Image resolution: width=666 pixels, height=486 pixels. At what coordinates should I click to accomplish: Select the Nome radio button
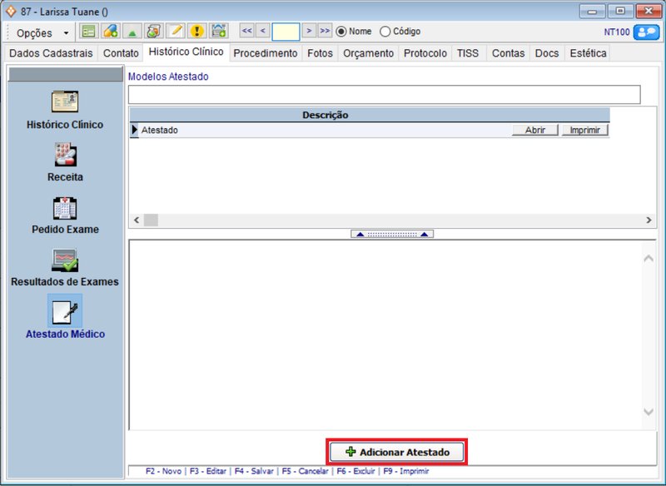(341, 32)
